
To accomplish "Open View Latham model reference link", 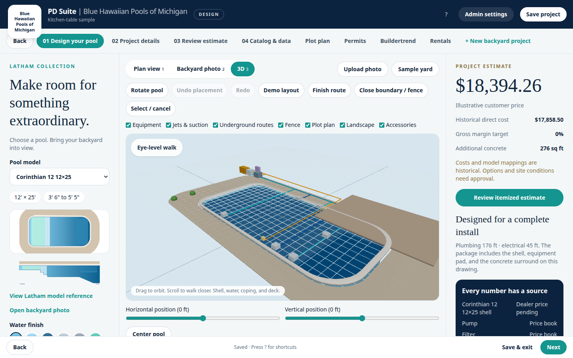I will point(51,296).
